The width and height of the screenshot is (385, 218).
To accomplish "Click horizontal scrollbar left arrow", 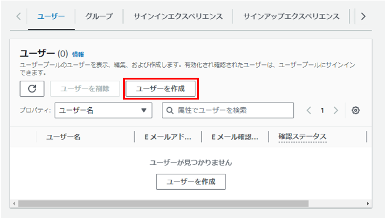I will click(x=14, y=203).
